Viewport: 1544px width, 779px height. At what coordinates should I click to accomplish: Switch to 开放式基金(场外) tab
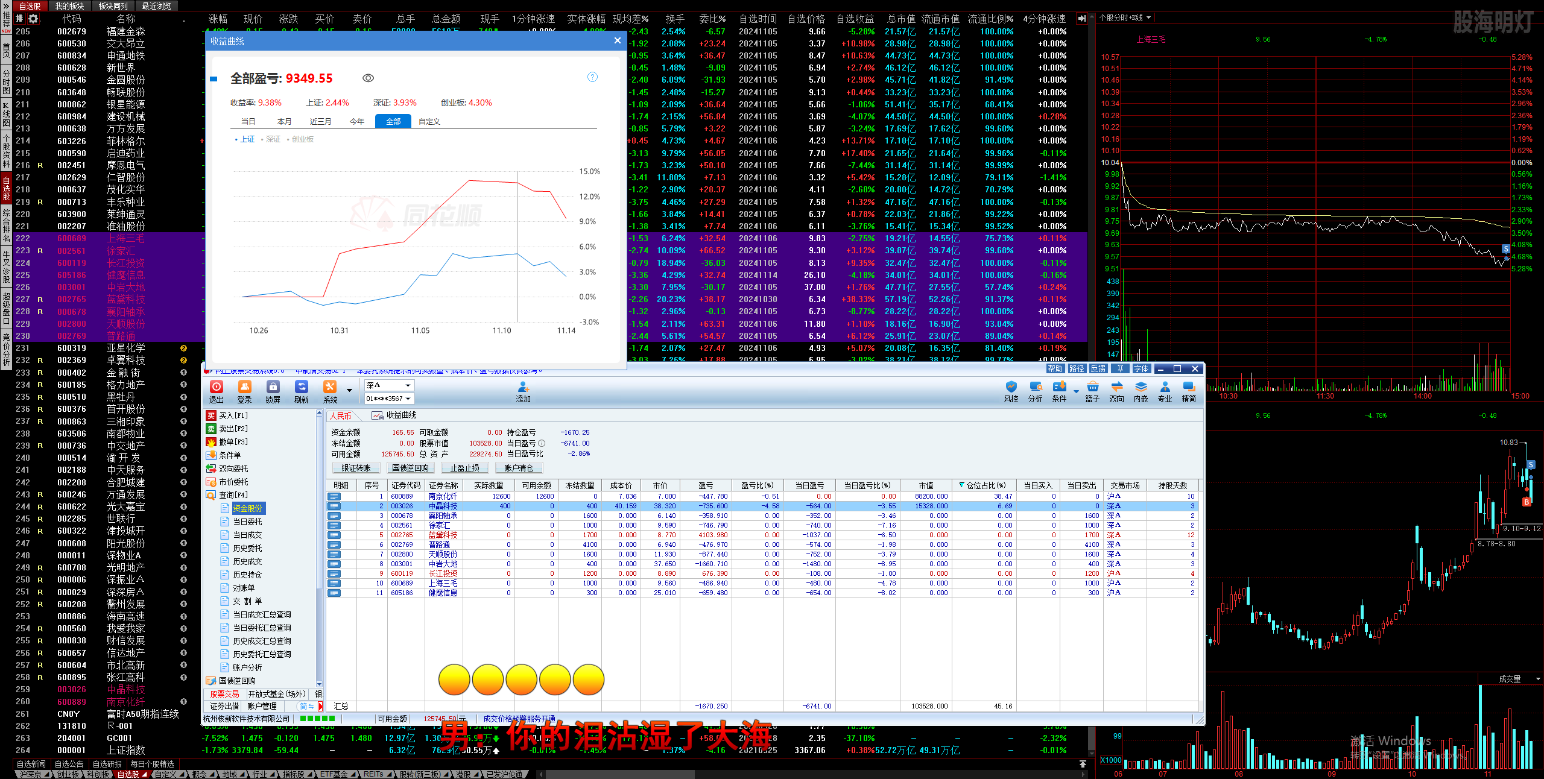click(277, 694)
